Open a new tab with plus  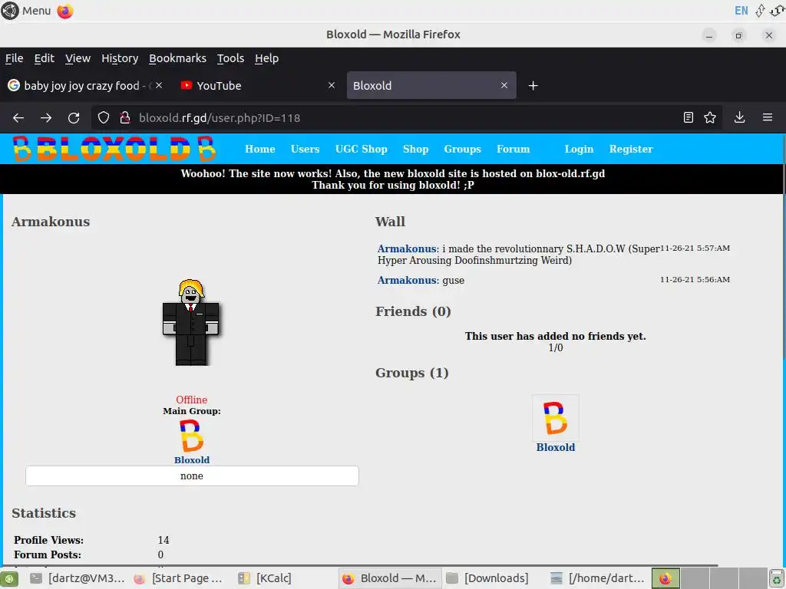click(x=533, y=86)
